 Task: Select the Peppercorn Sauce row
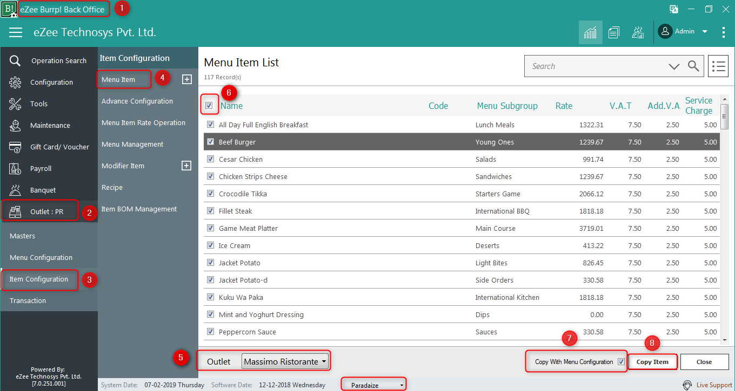(462, 332)
